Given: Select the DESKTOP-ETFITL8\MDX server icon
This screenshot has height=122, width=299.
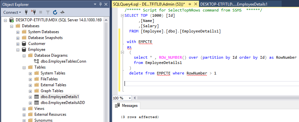Looking at the screenshot, I should (11, 20).
